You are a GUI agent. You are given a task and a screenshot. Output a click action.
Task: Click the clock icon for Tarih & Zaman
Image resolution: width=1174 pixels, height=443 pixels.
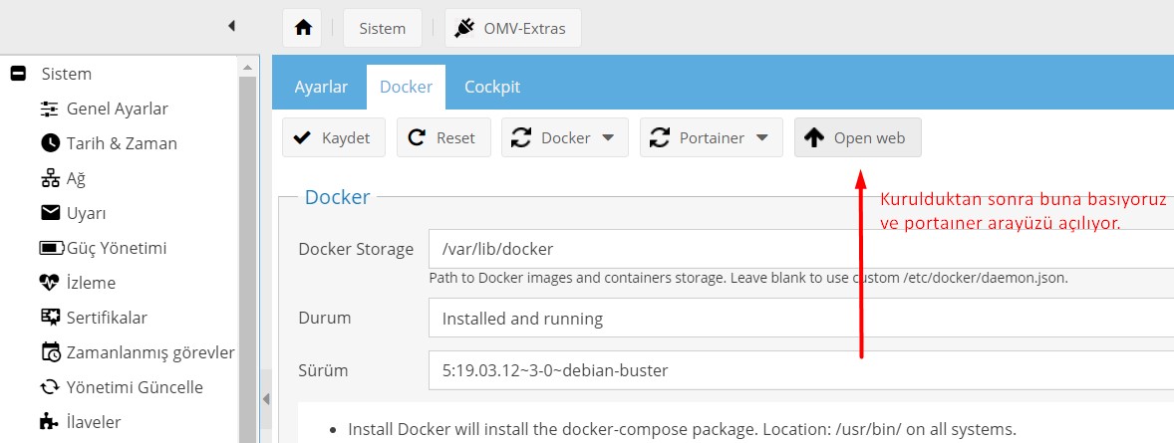50,143
